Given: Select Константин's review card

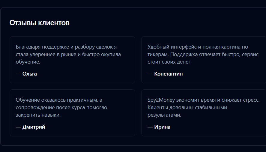Looking at the screenshot, I should 204,60.
